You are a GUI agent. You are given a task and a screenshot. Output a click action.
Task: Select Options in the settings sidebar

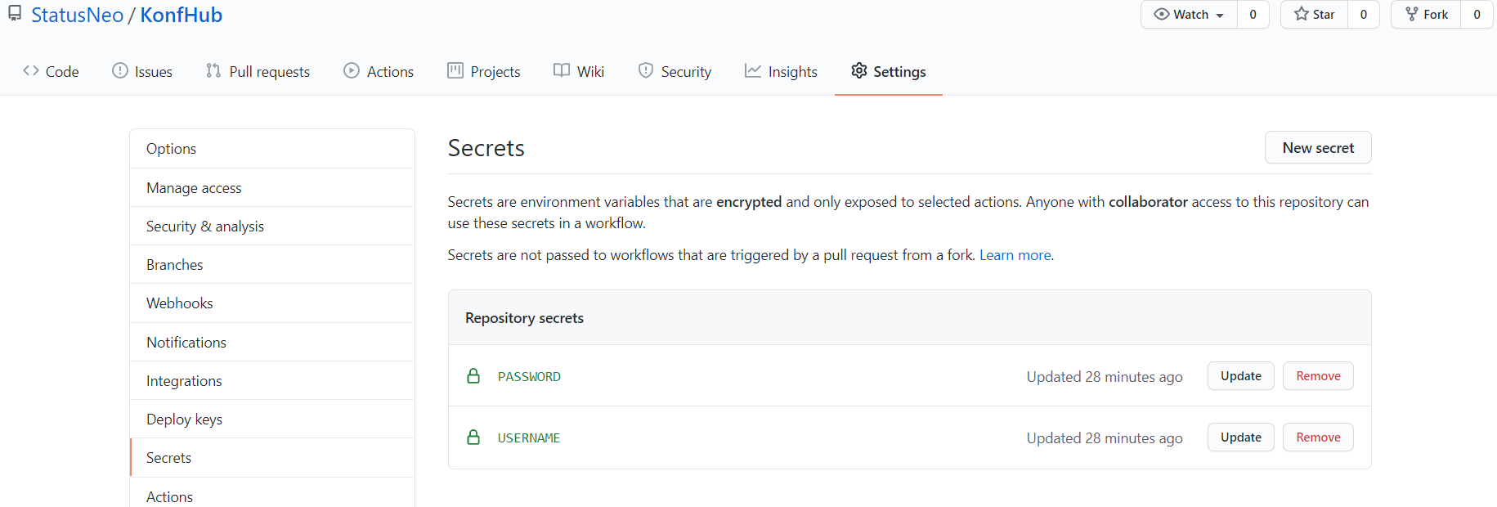pos(272,149)
